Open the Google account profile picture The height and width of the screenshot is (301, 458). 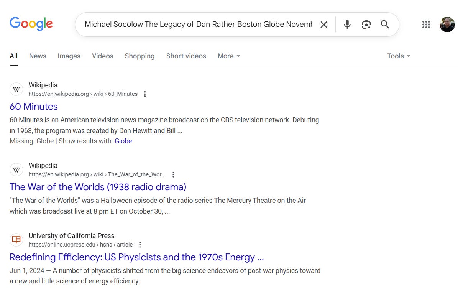(x=447, y=25)
